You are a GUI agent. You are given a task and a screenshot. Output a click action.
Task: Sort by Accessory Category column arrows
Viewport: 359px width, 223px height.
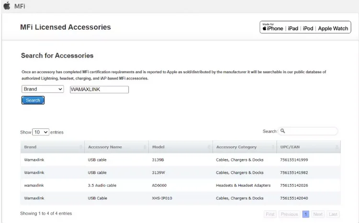273,147
